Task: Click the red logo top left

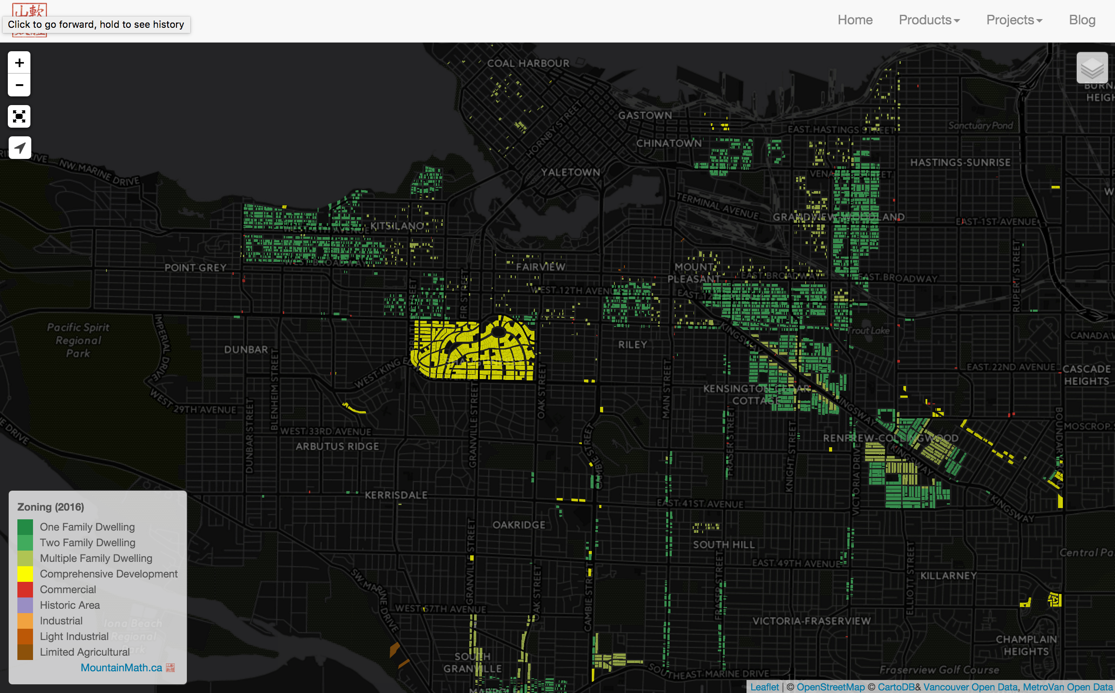Action: point(30,9)
